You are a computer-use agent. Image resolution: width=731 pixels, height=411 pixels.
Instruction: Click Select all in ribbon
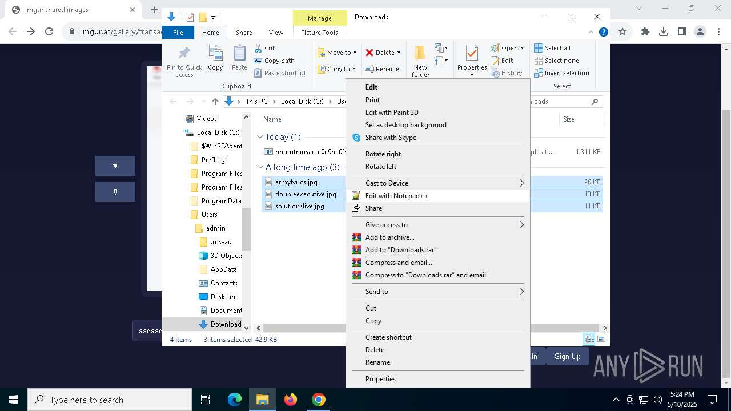pos(552,48)
